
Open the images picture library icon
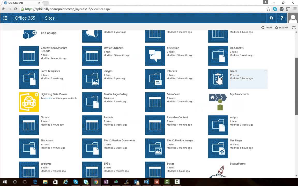pos(92,79)
